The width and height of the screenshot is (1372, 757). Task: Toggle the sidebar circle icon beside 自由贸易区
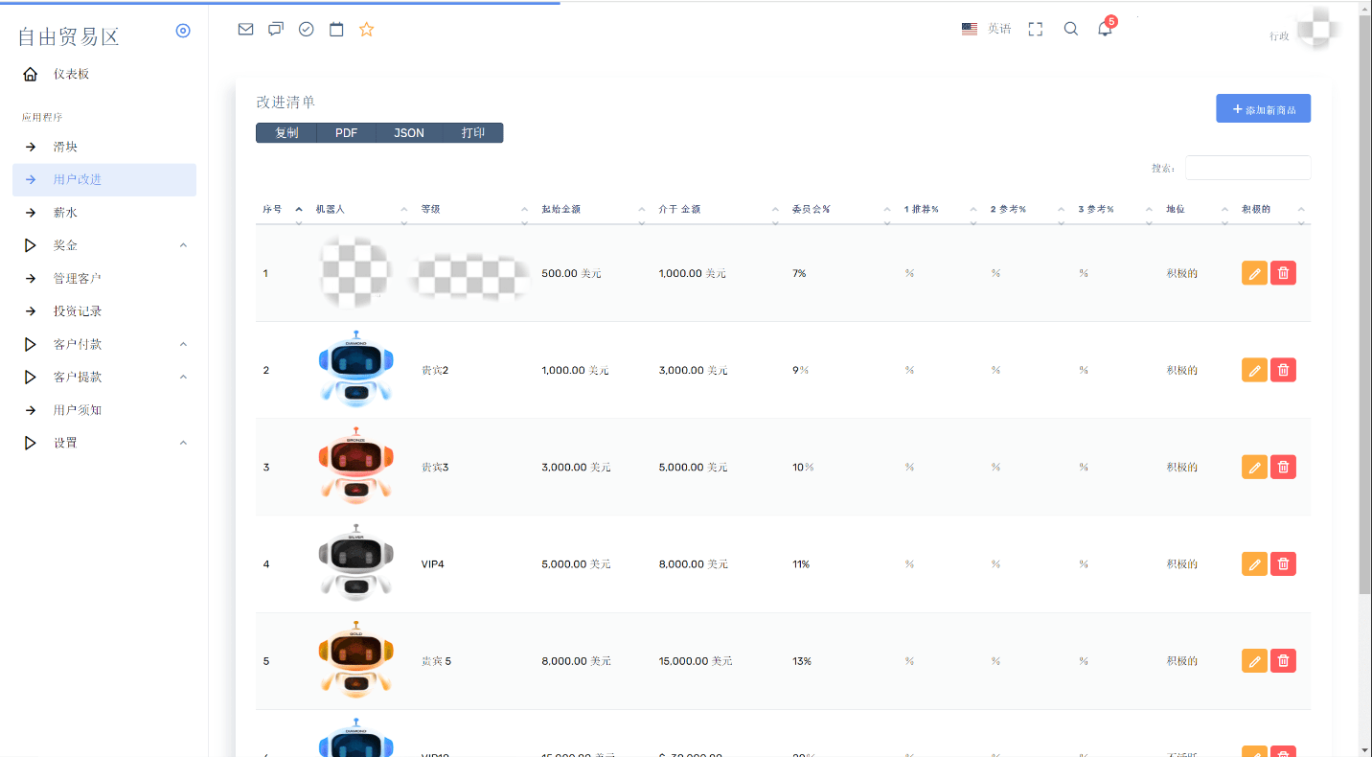(183, 31)
